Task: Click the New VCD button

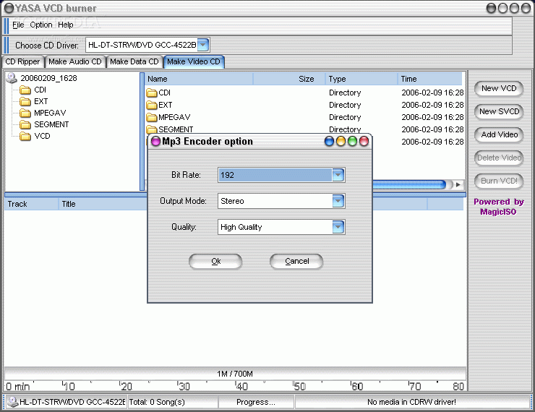Action: point(499,89)
